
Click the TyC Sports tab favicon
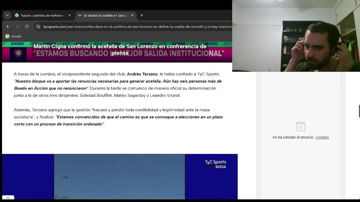[80, 15]
